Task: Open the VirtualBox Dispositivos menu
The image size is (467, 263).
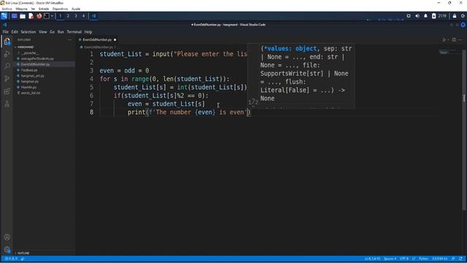Action: click(60, 9)
